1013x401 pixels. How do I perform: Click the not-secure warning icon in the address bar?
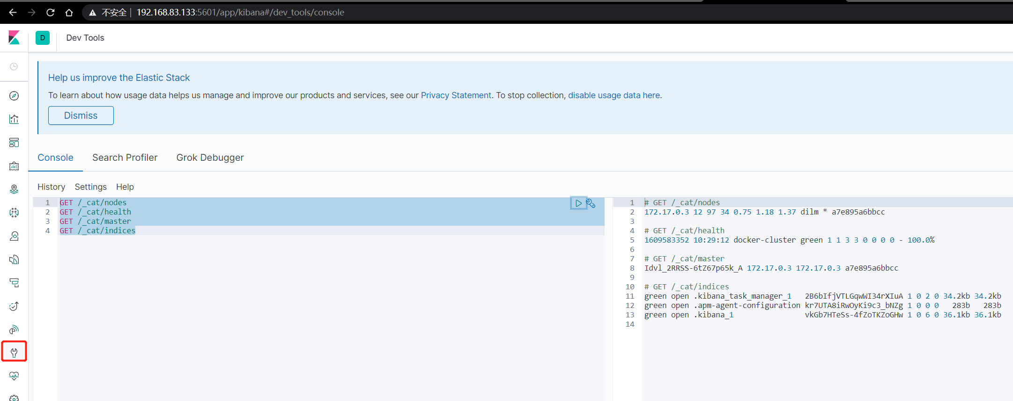point(93,13)
